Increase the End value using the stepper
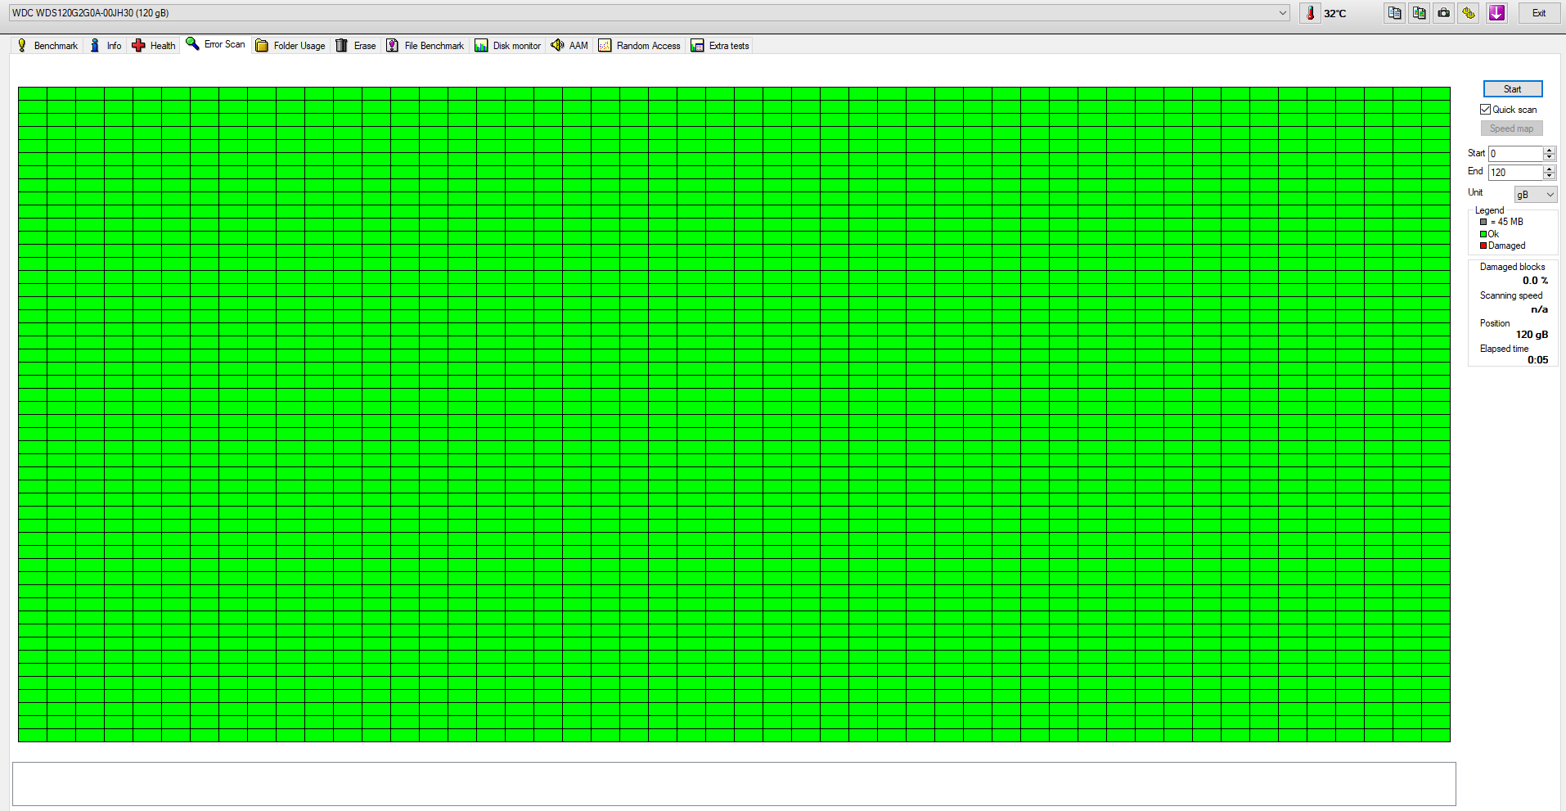Image resolution: width=1566 pixels, height=811 pixels. tap(1549, 169)
